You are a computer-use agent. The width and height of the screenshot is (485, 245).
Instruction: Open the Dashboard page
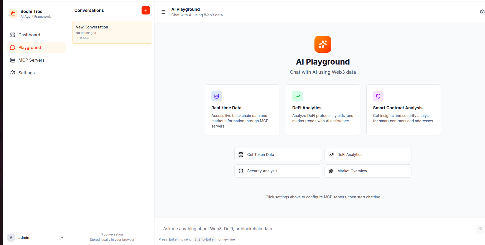[x=36, y=35]
